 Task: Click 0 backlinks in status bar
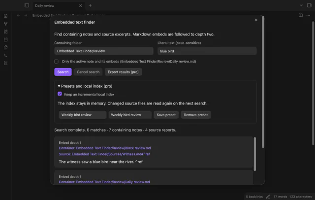click(x=254, y=197)
